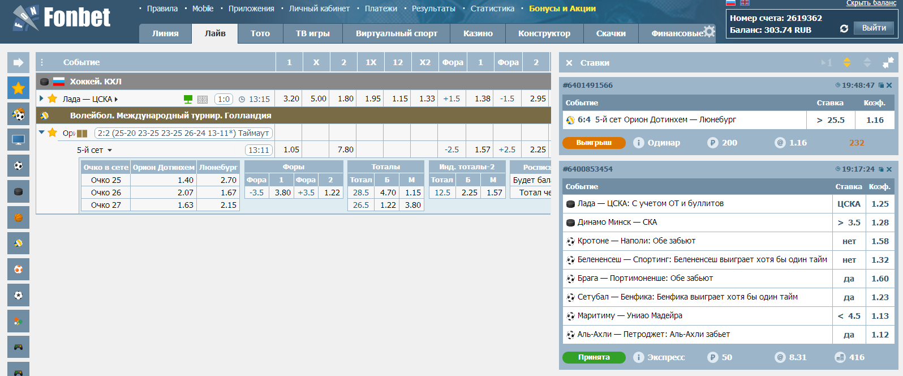Open the ТВ игры tab

313,33
